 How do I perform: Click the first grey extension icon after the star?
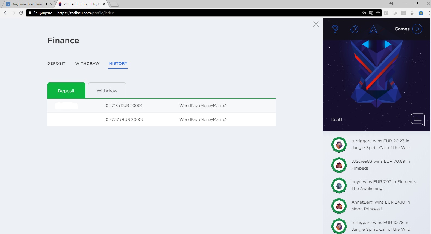pyautogui.click(x=386, y=13)
